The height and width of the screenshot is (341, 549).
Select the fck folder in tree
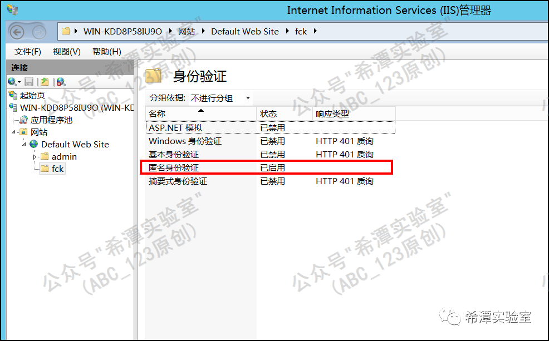point(57,169)
